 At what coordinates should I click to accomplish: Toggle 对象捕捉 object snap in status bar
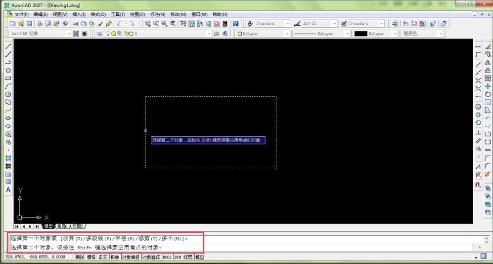pyautogui.click(x=131, y=257)
